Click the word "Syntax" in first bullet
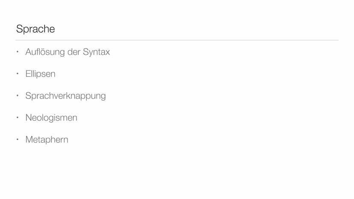The width and height of the screenshot is (354, 199). [x=96, y=53]
